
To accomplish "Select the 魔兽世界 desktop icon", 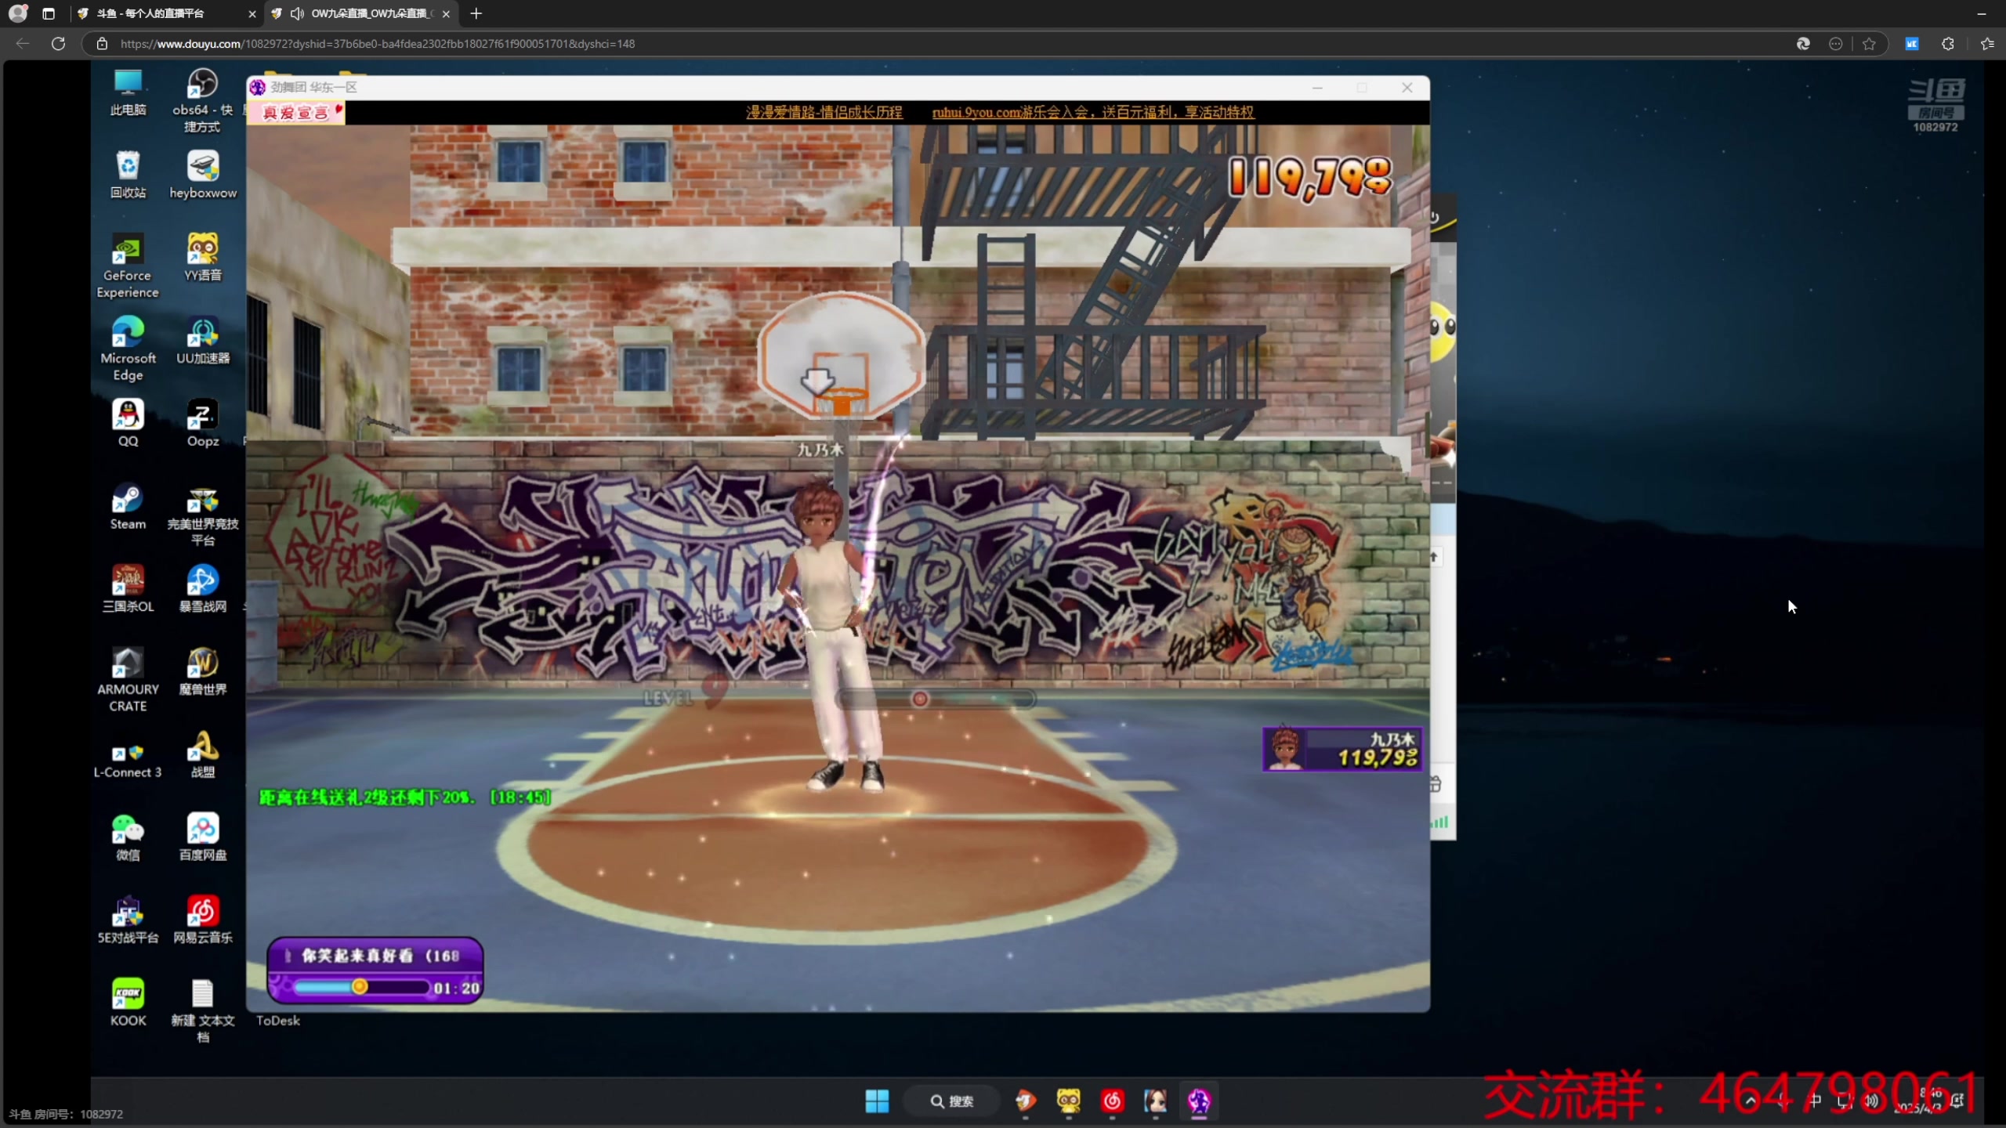I will 203,672.
